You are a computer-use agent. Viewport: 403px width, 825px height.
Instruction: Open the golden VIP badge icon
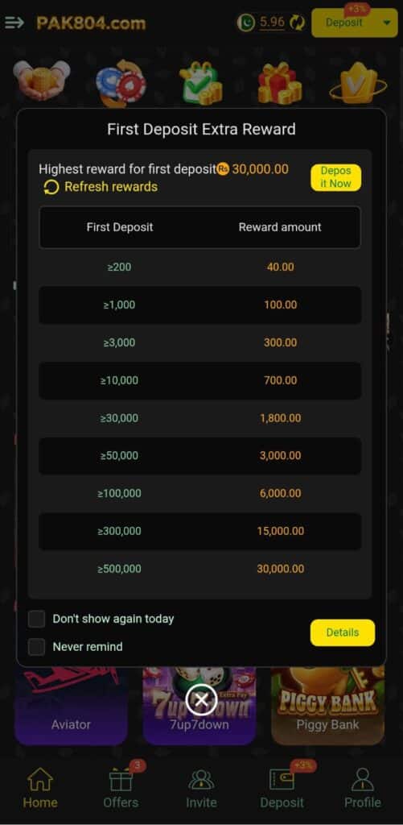tap(358, 83)
